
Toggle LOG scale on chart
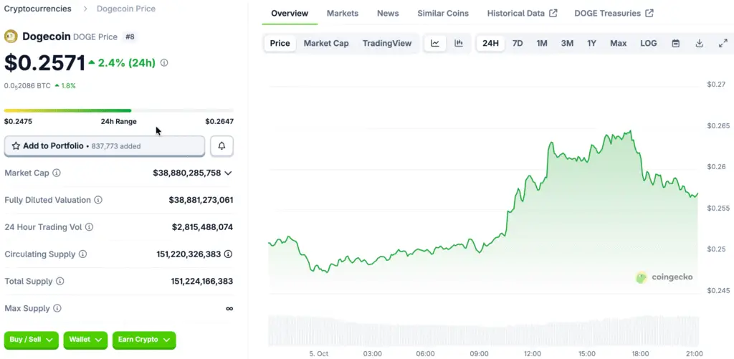[x=648, y=43]
